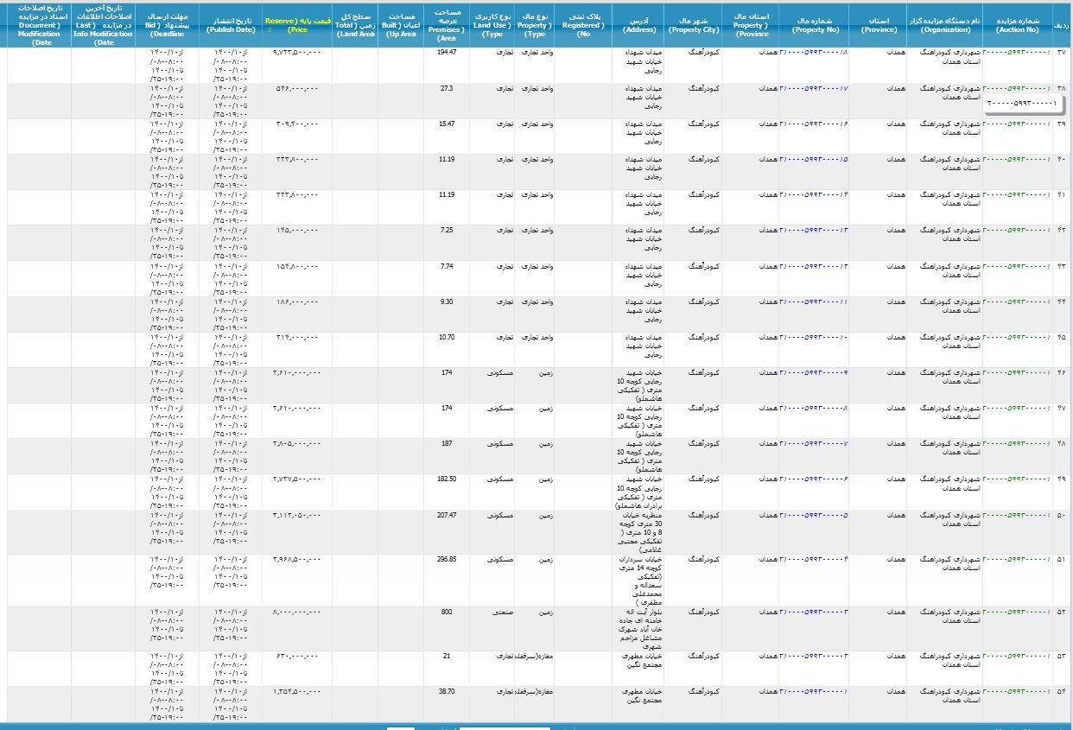Click the Premises Area column header

click(x=447, y=24)
